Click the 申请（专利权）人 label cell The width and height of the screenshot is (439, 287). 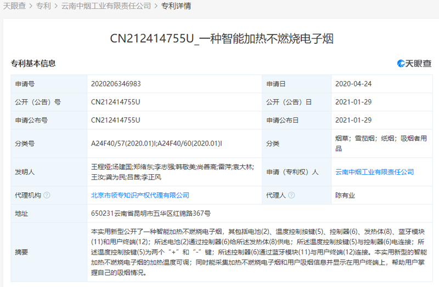[296, 172]
